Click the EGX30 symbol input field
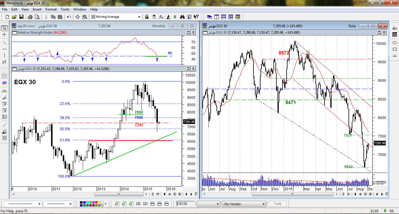 [x=186, y=204]
